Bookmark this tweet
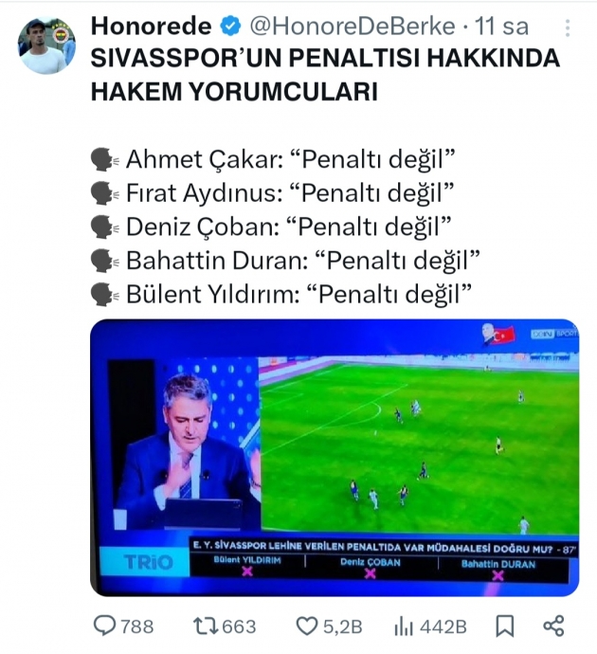Image resolution: width=597 pixels, height=654 pixels. tap(505, 627)
